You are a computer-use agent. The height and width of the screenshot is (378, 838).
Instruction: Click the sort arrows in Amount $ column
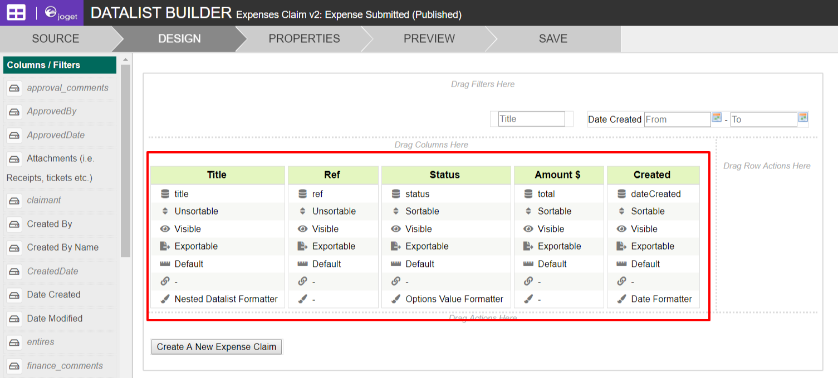click(x=528, y=211)
